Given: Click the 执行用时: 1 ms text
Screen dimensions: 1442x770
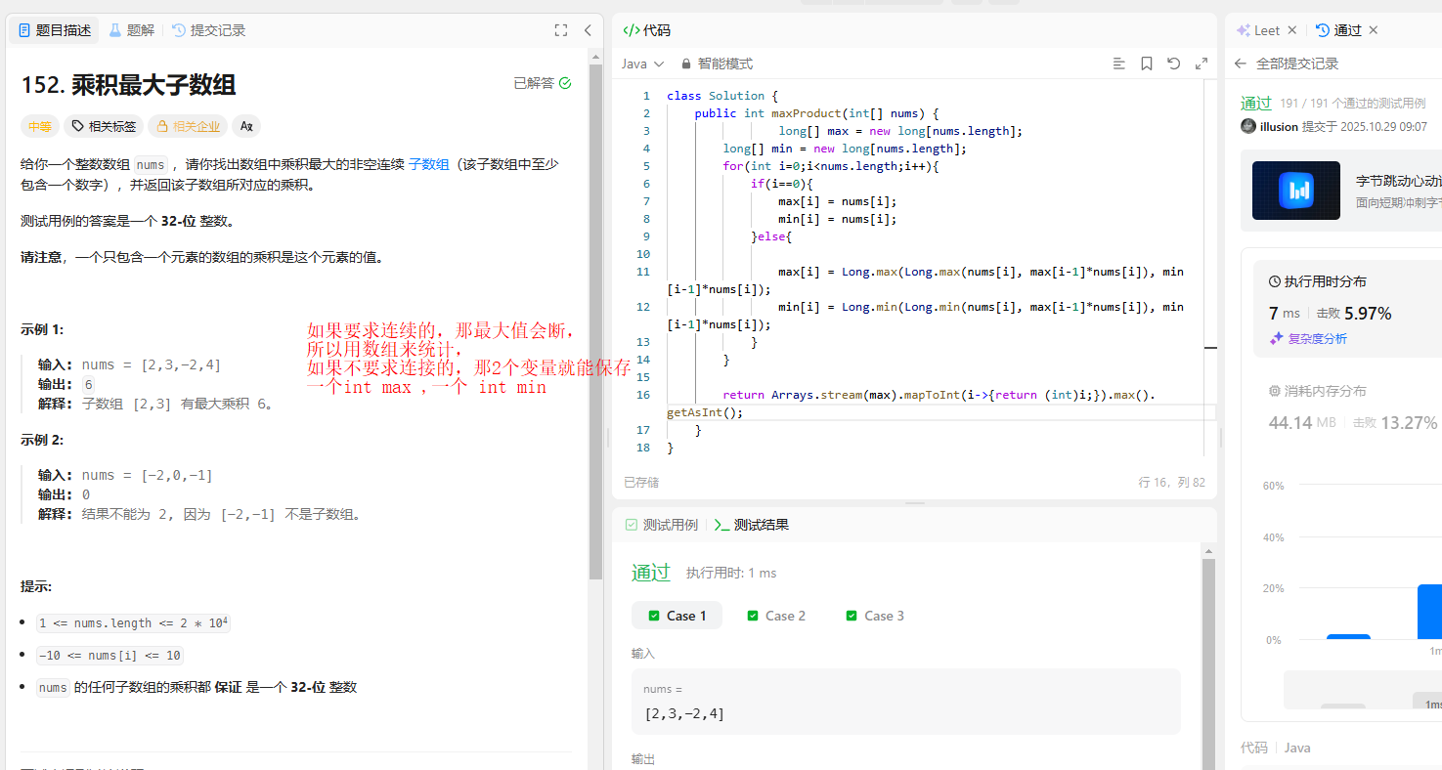Looking at the screenshot, I should [x=731, y=573].
